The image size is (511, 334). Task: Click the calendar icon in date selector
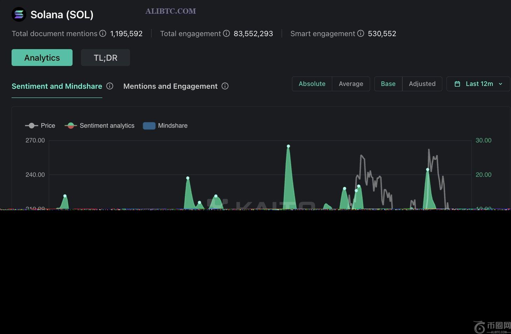(457, 84)
